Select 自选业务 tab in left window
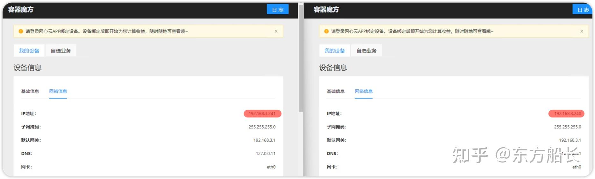This screenshot has width=595, height=179. tap(61, 51)
